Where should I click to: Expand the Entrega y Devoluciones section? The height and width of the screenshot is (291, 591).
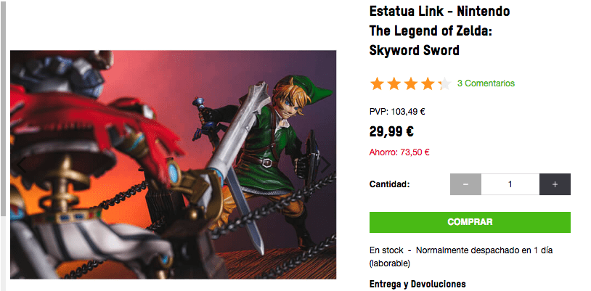[417, 284]
